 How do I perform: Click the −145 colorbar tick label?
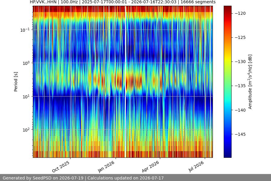[x=240, y=134]
